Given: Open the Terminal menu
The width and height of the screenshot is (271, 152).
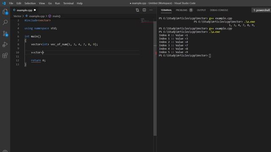Looking at the screenshot, I should pos(68,3).
